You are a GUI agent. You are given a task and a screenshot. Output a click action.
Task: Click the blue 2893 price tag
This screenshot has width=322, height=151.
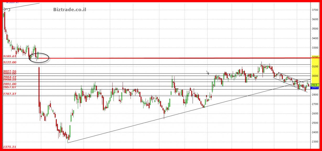(314, 88)
